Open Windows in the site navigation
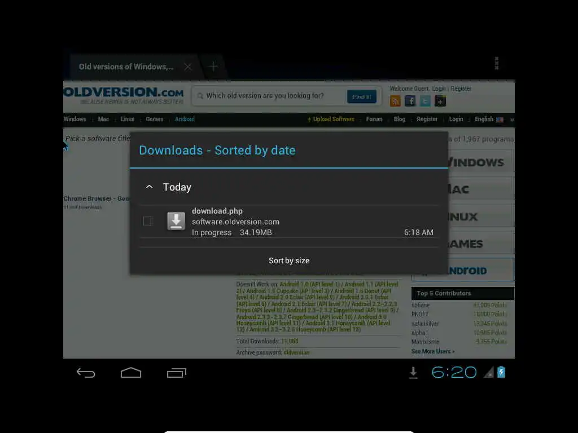The width and height of the screenshot is (578, 433). click(x=75, y=119)
